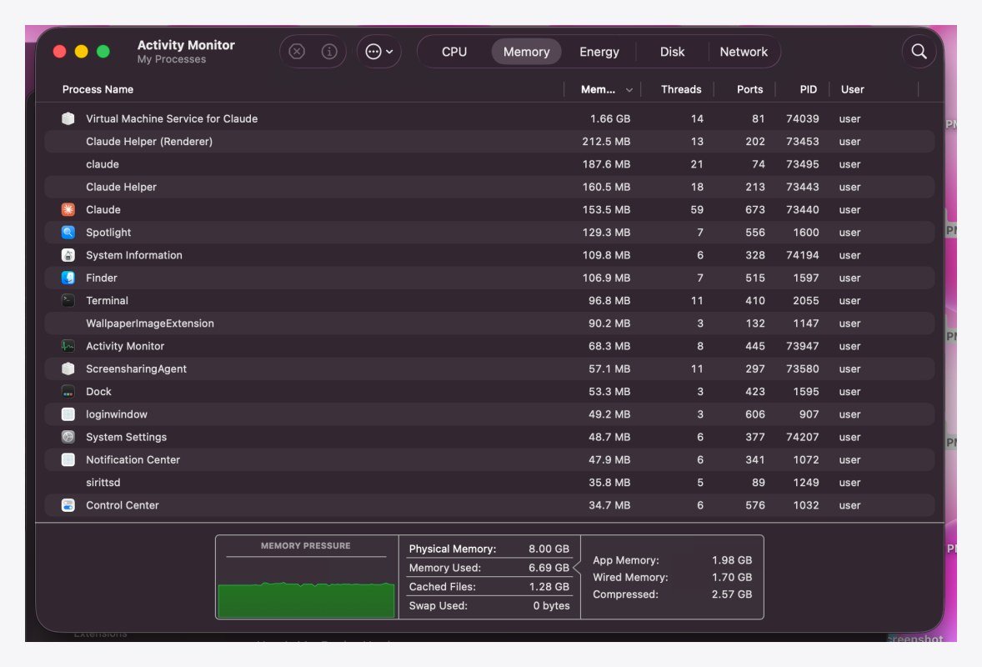Viewport: 982px width, 667px height.
Task: Sort by the User column header
Action: (852, 89)
